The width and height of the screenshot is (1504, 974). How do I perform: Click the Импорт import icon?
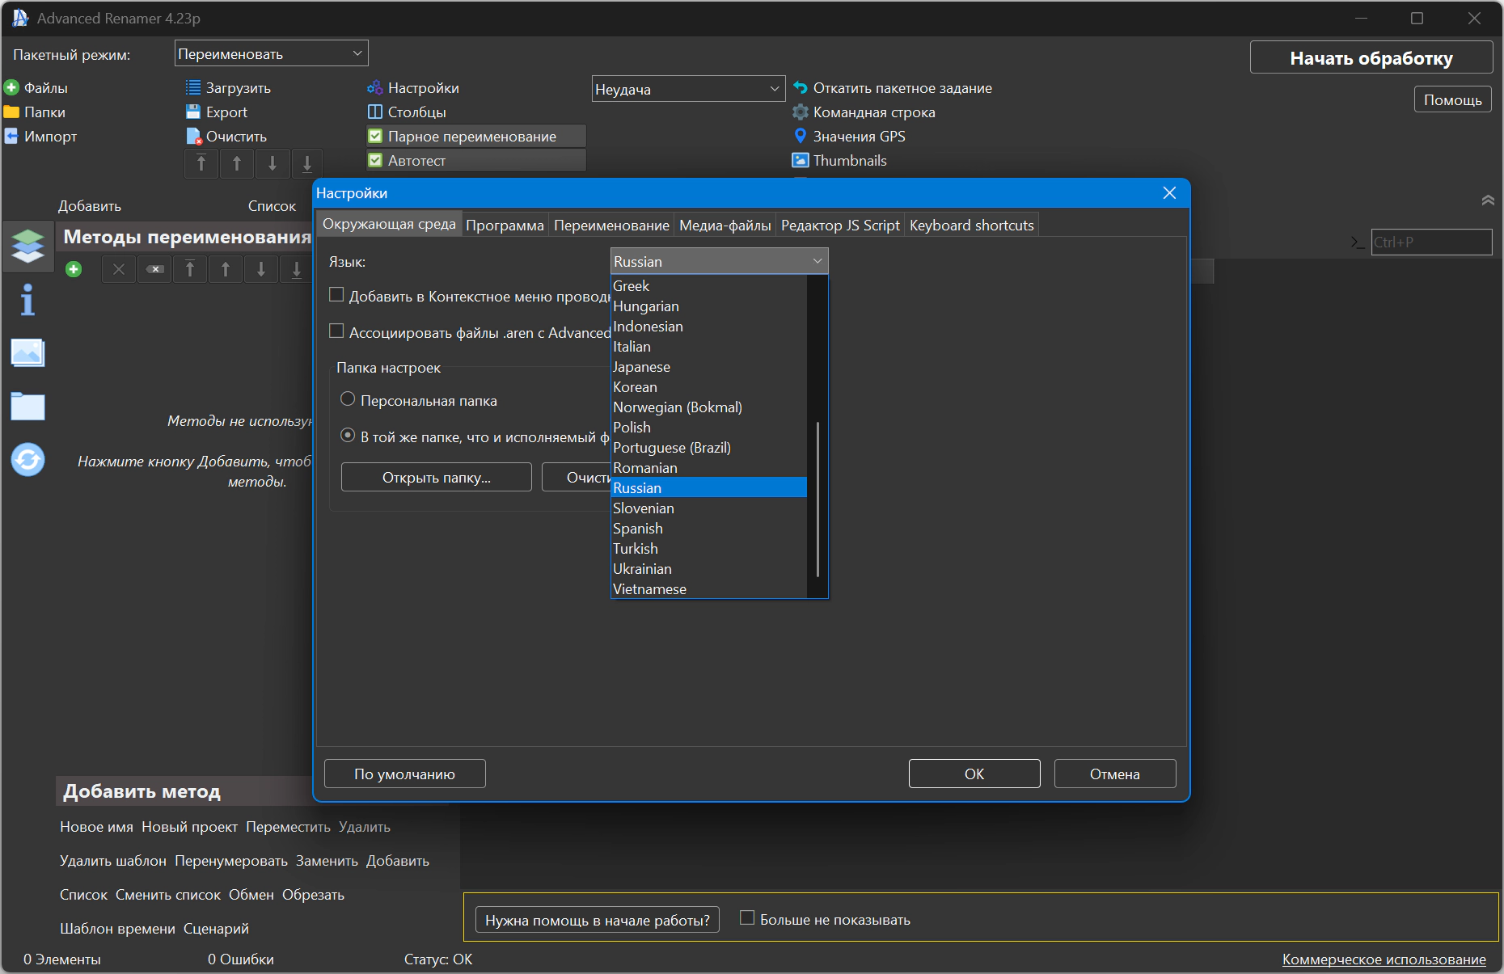click(x=11, y=136)
